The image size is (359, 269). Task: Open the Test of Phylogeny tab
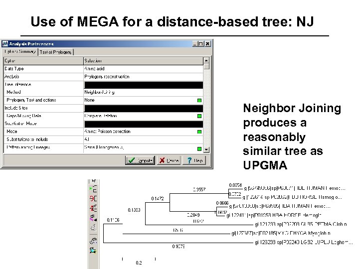[56, 52]
